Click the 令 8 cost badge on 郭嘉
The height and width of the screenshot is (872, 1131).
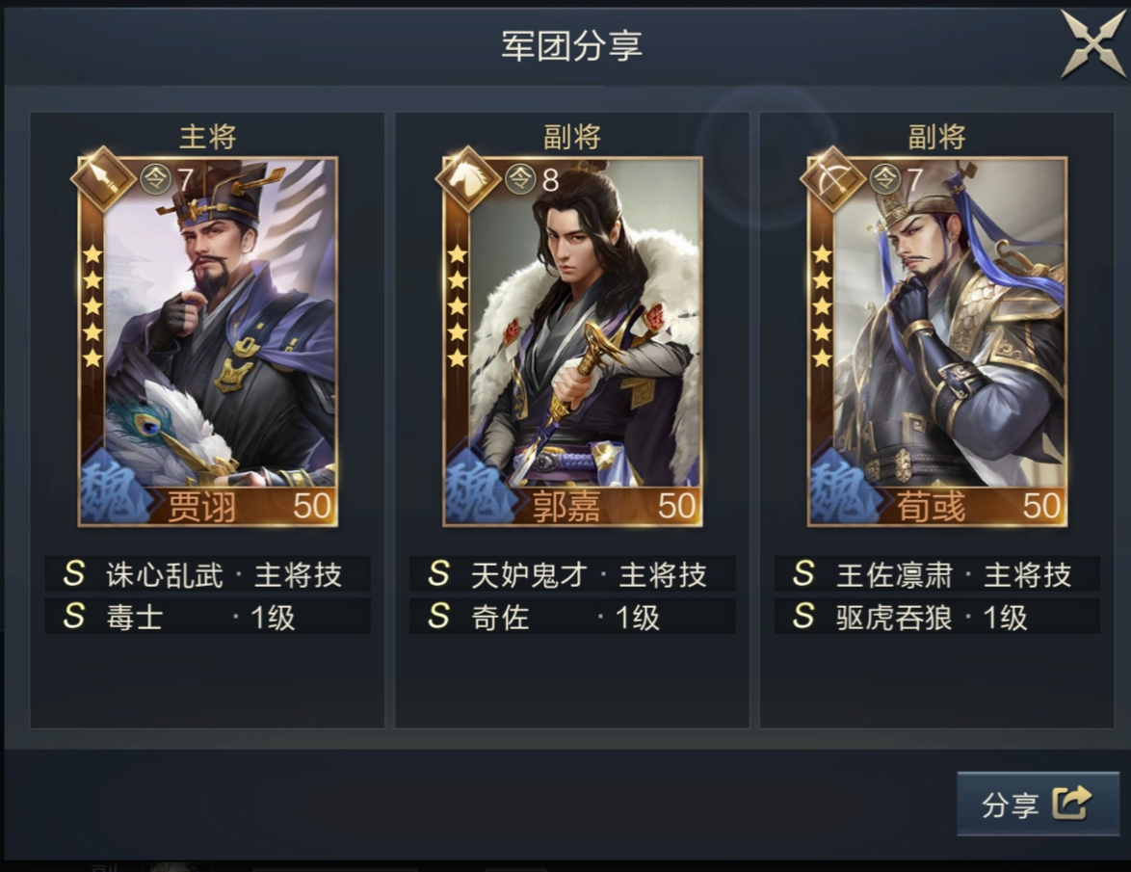pos(533,179)
